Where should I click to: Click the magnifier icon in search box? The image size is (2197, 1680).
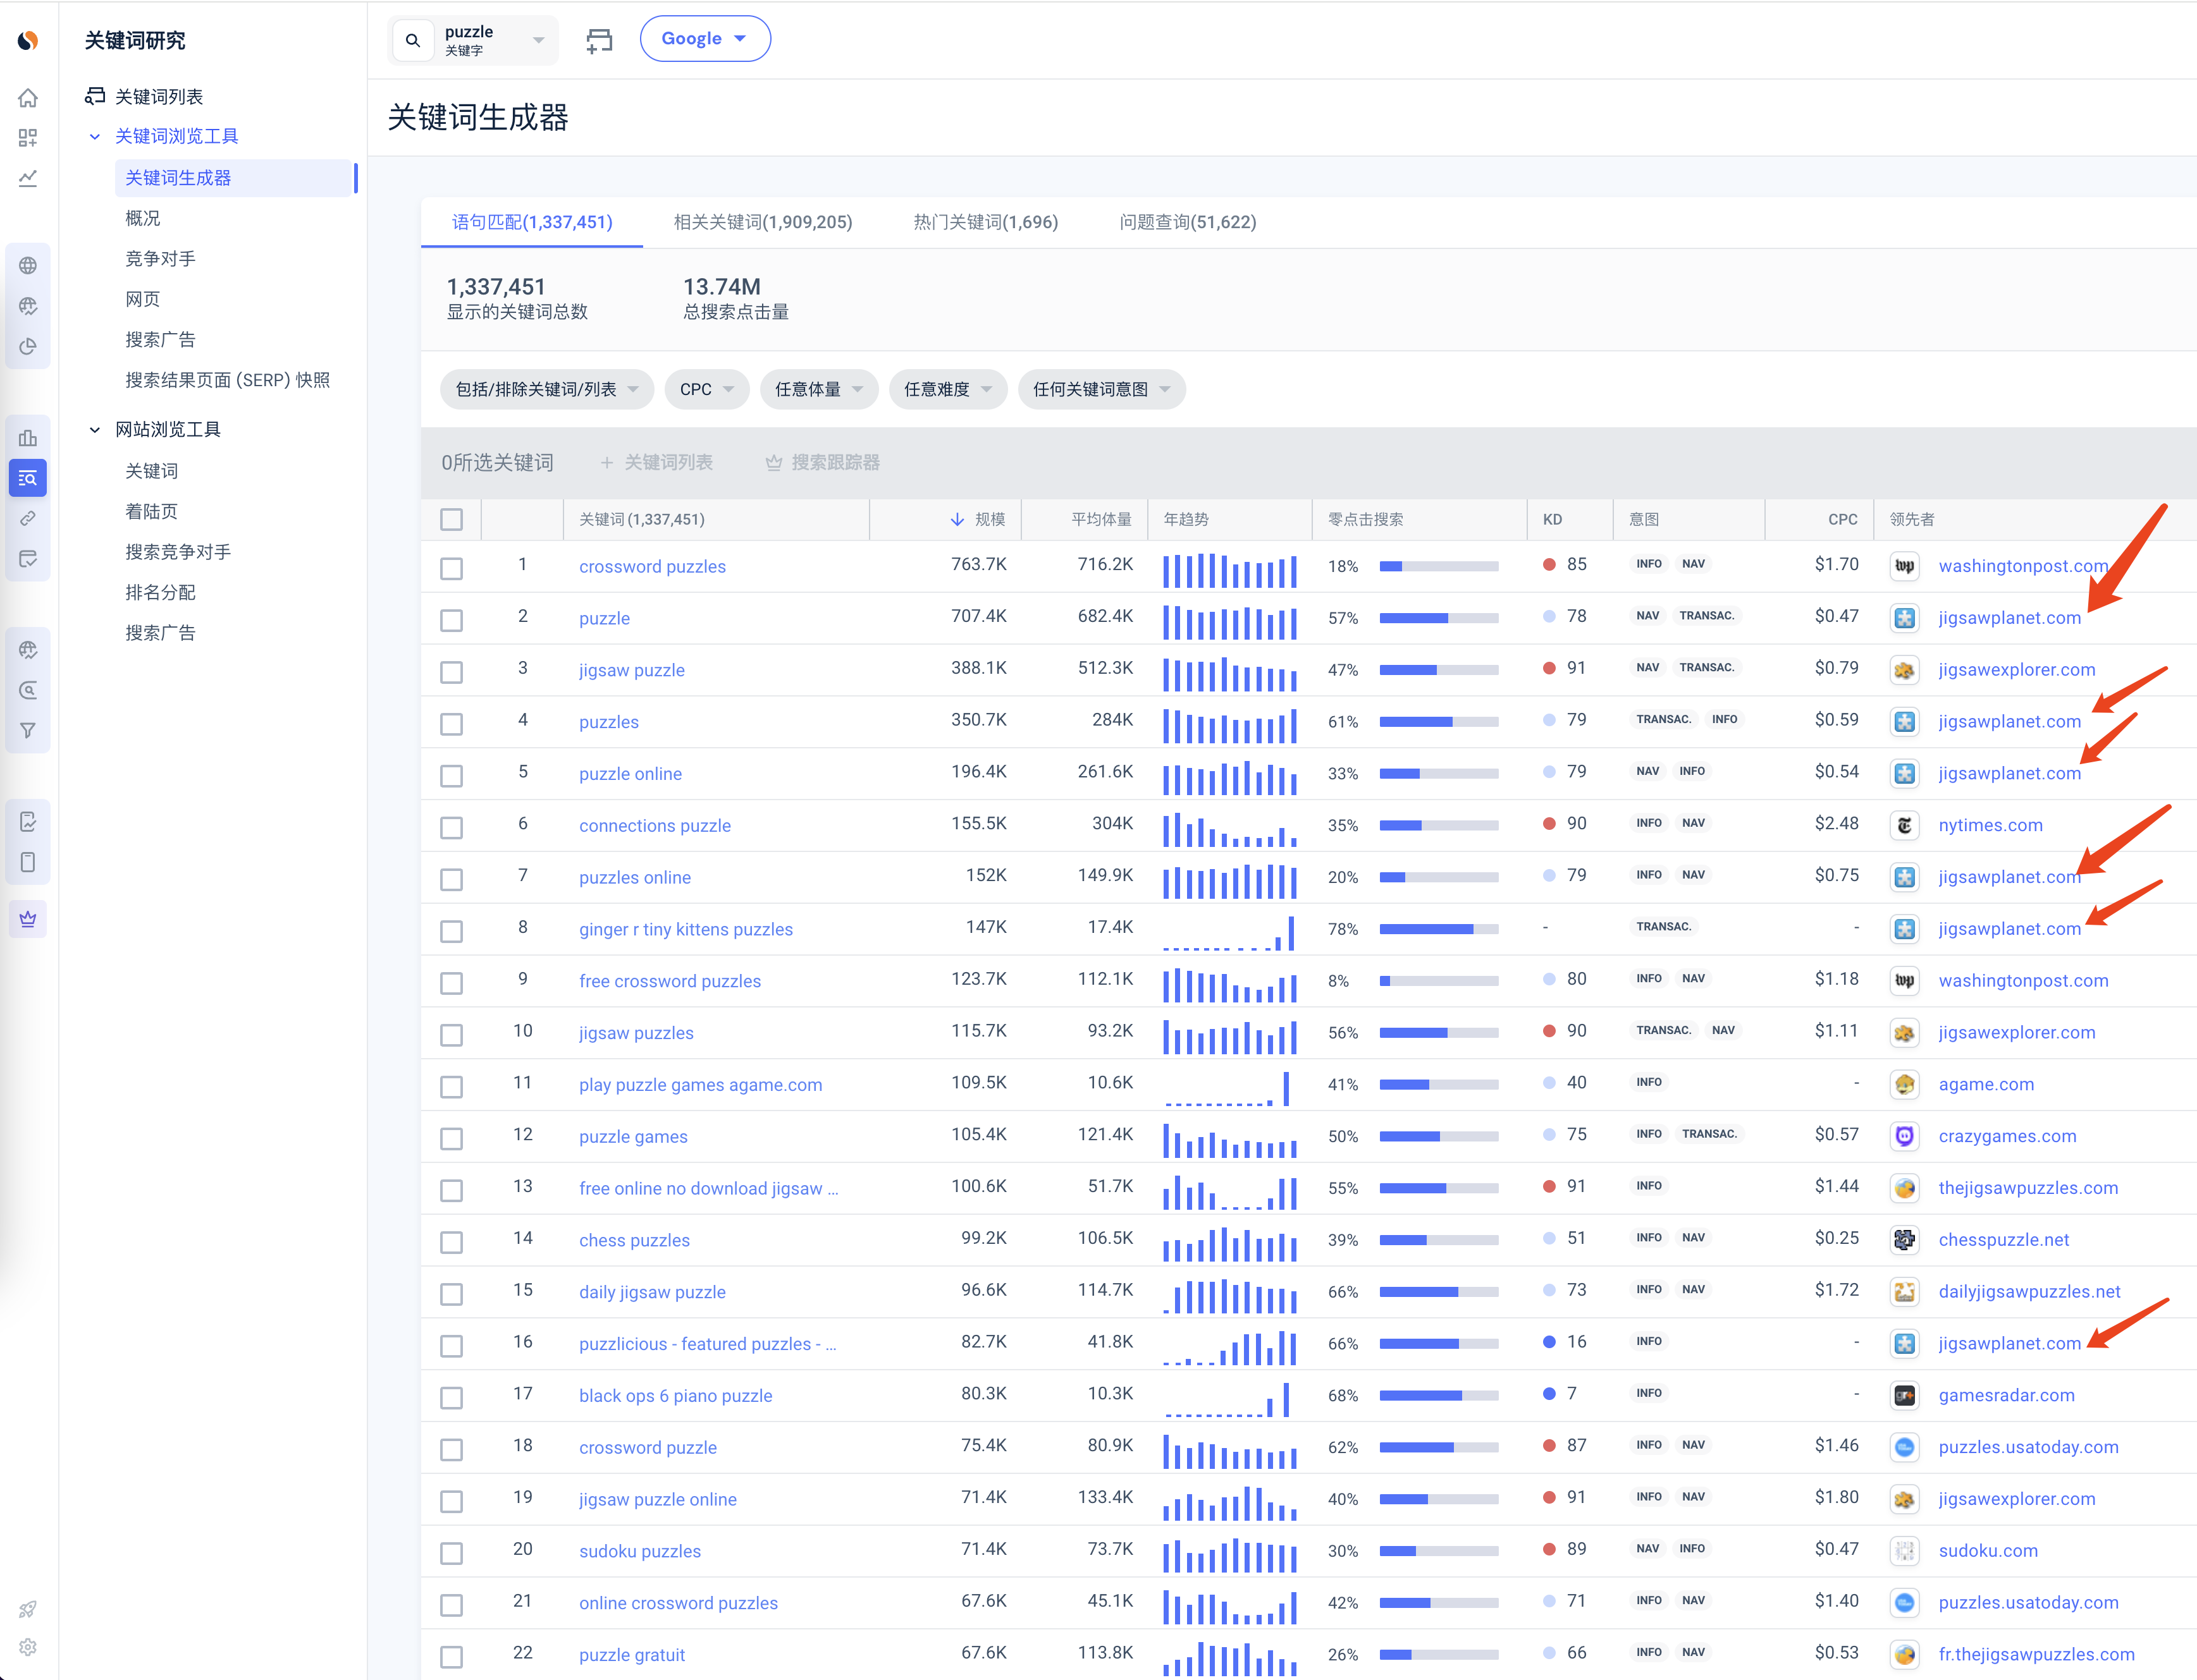pos(413,40)
